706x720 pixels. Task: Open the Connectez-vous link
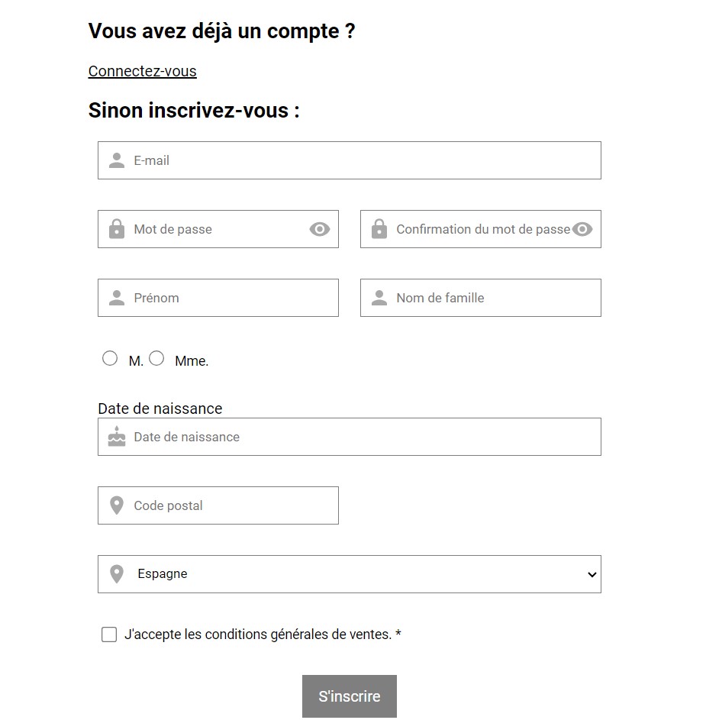coord(142,70)
